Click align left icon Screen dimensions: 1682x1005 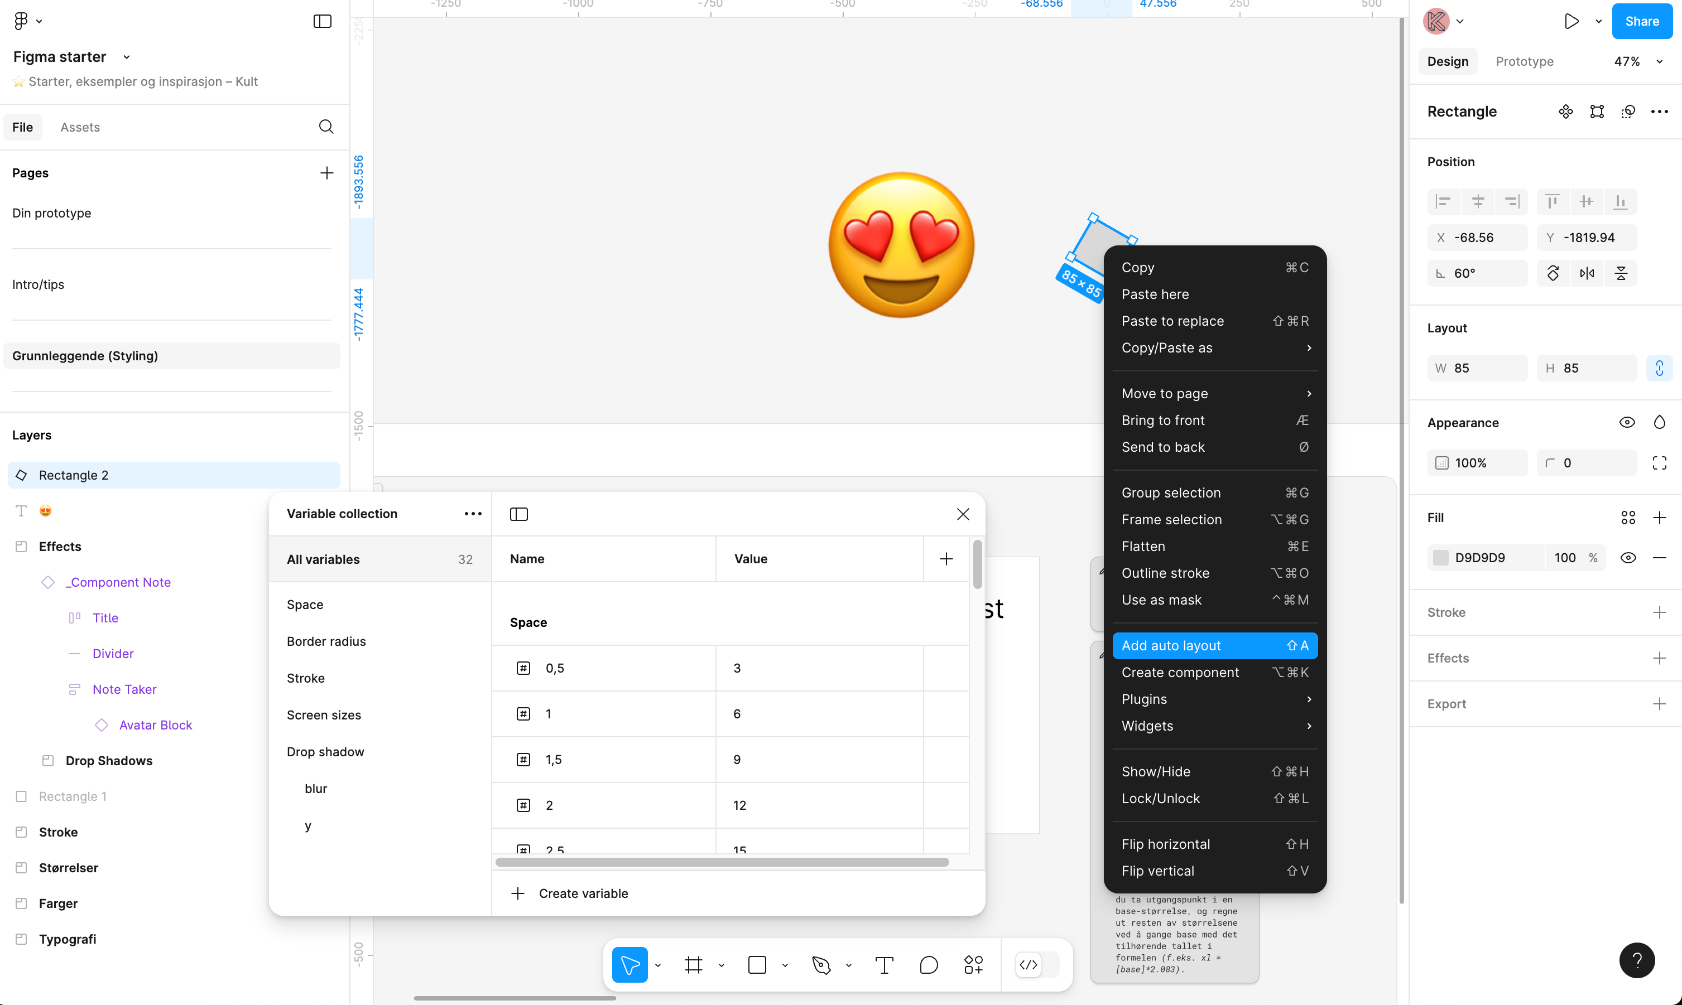[x=1444, y=201]
